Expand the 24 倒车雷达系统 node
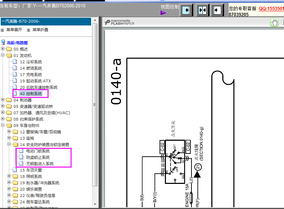This screenshot has height=209, width=284. pyautogui.click(x=9, y=201)
